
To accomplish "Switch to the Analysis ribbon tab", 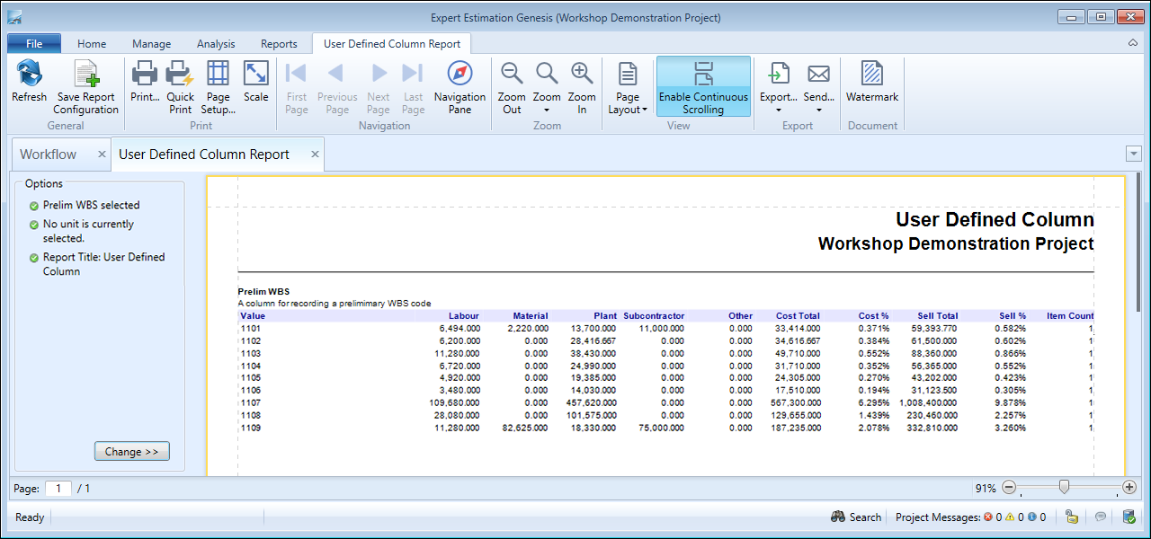I will tap(216, 44).
